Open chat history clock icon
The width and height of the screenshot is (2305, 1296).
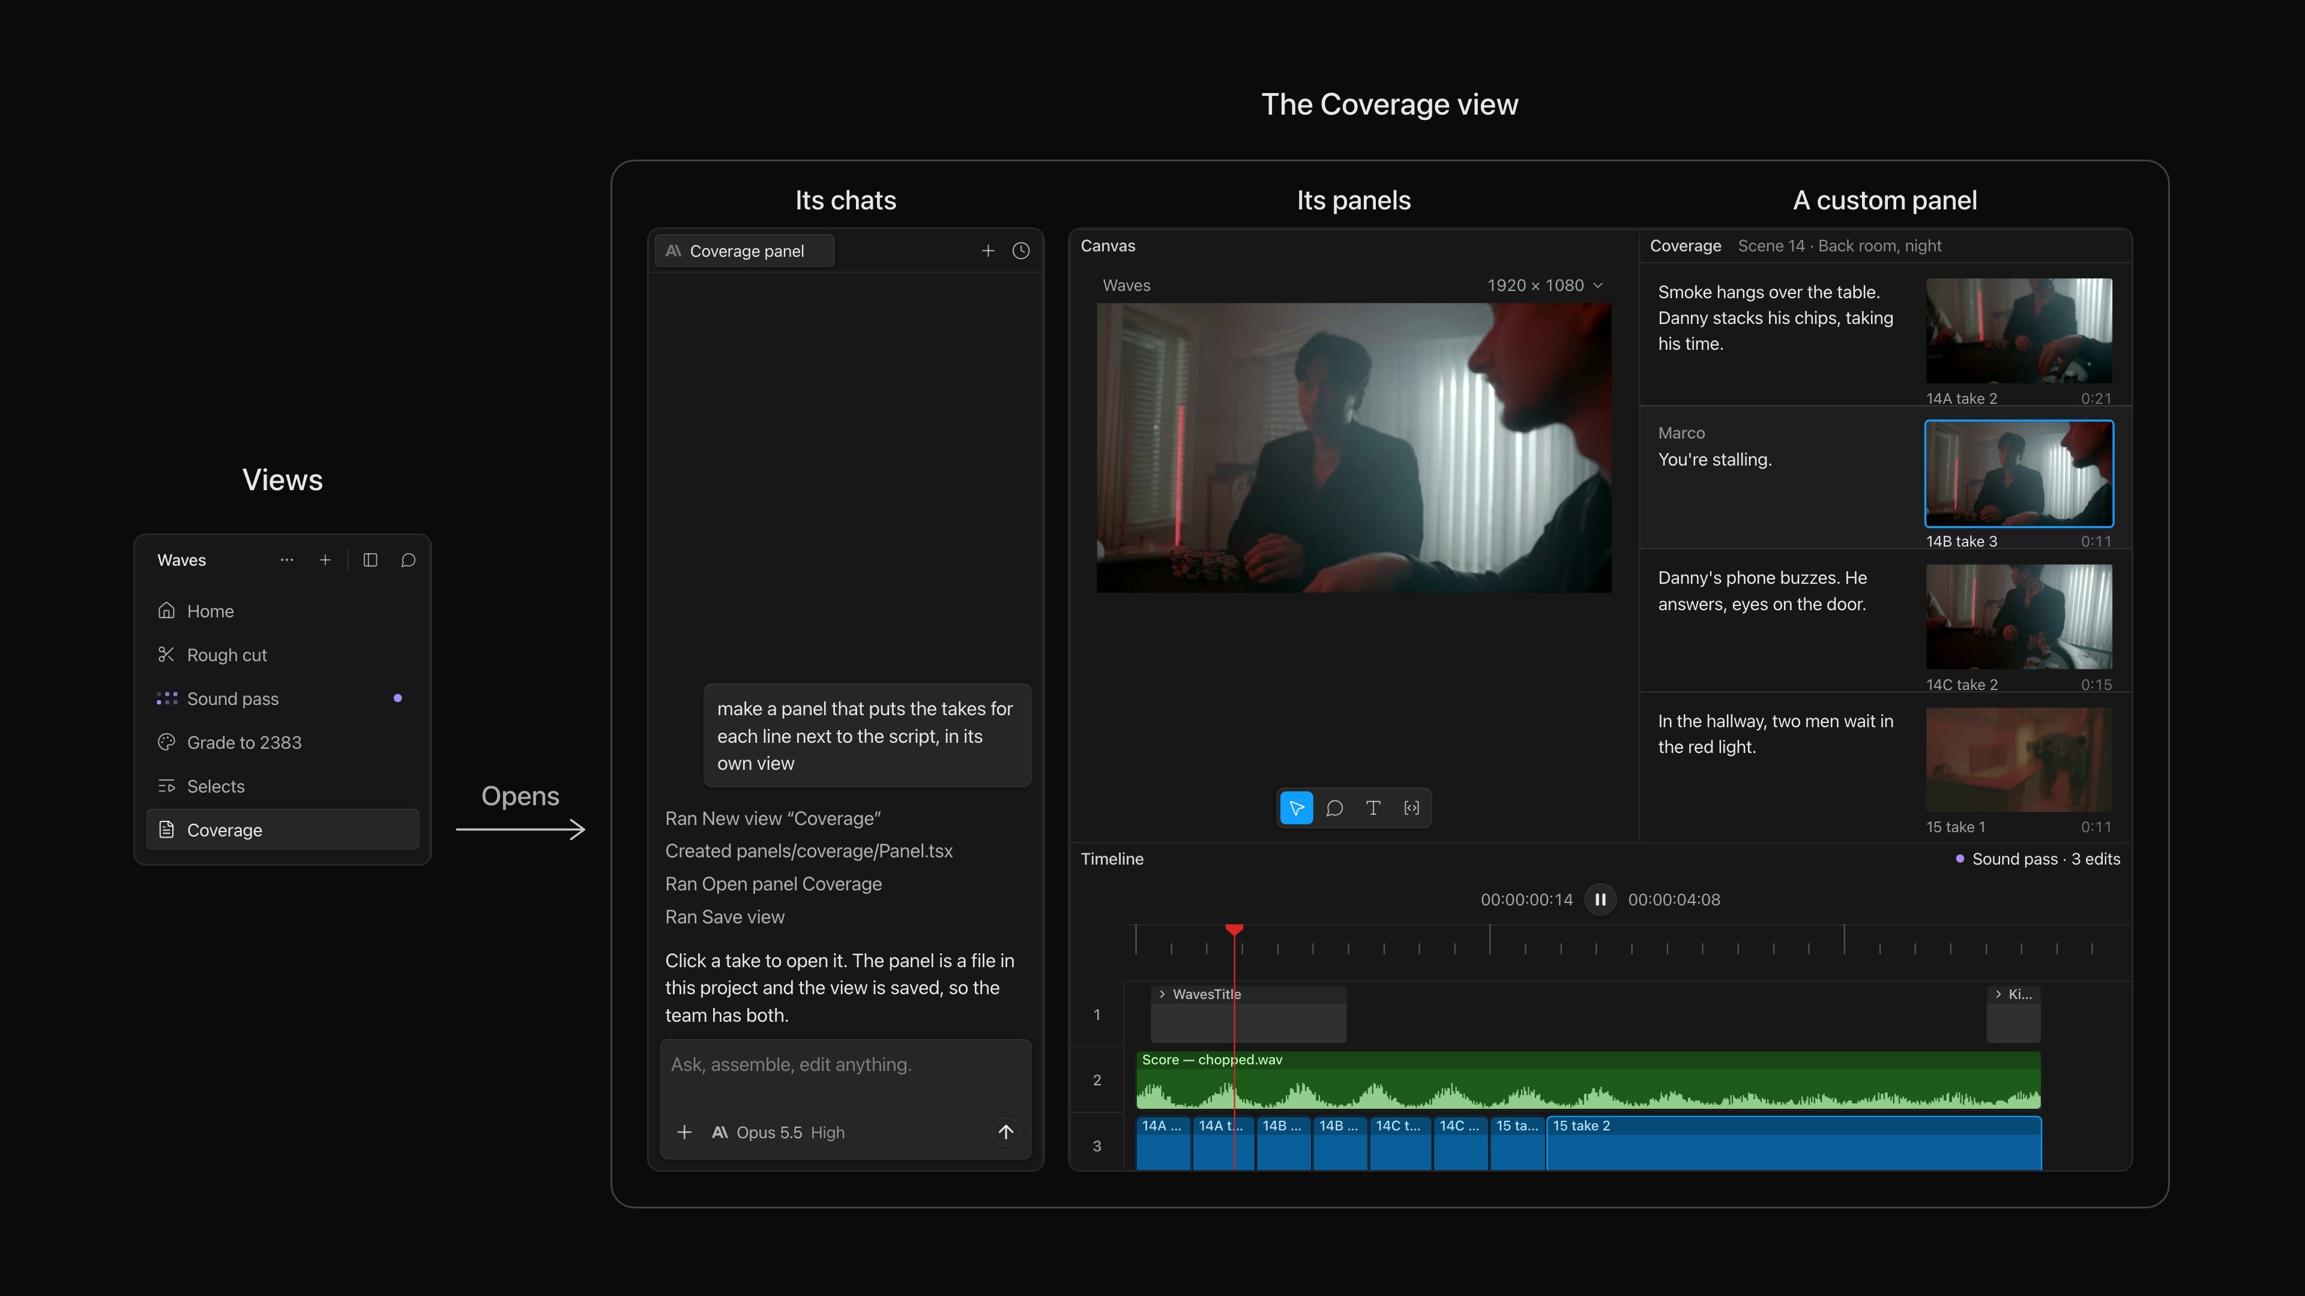(1021, 251)
